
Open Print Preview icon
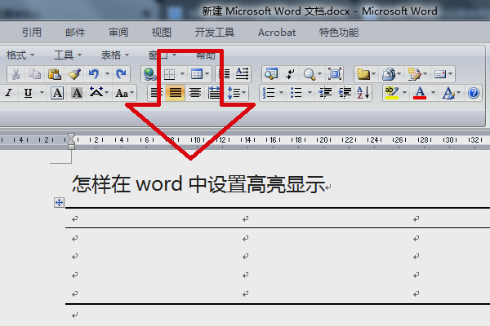(270, 74)
